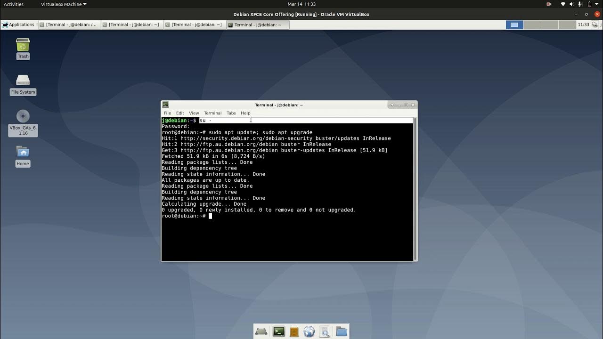
Task: Switch to second workspace in pager
Action: pyautogui.click(x=532, y=24)
